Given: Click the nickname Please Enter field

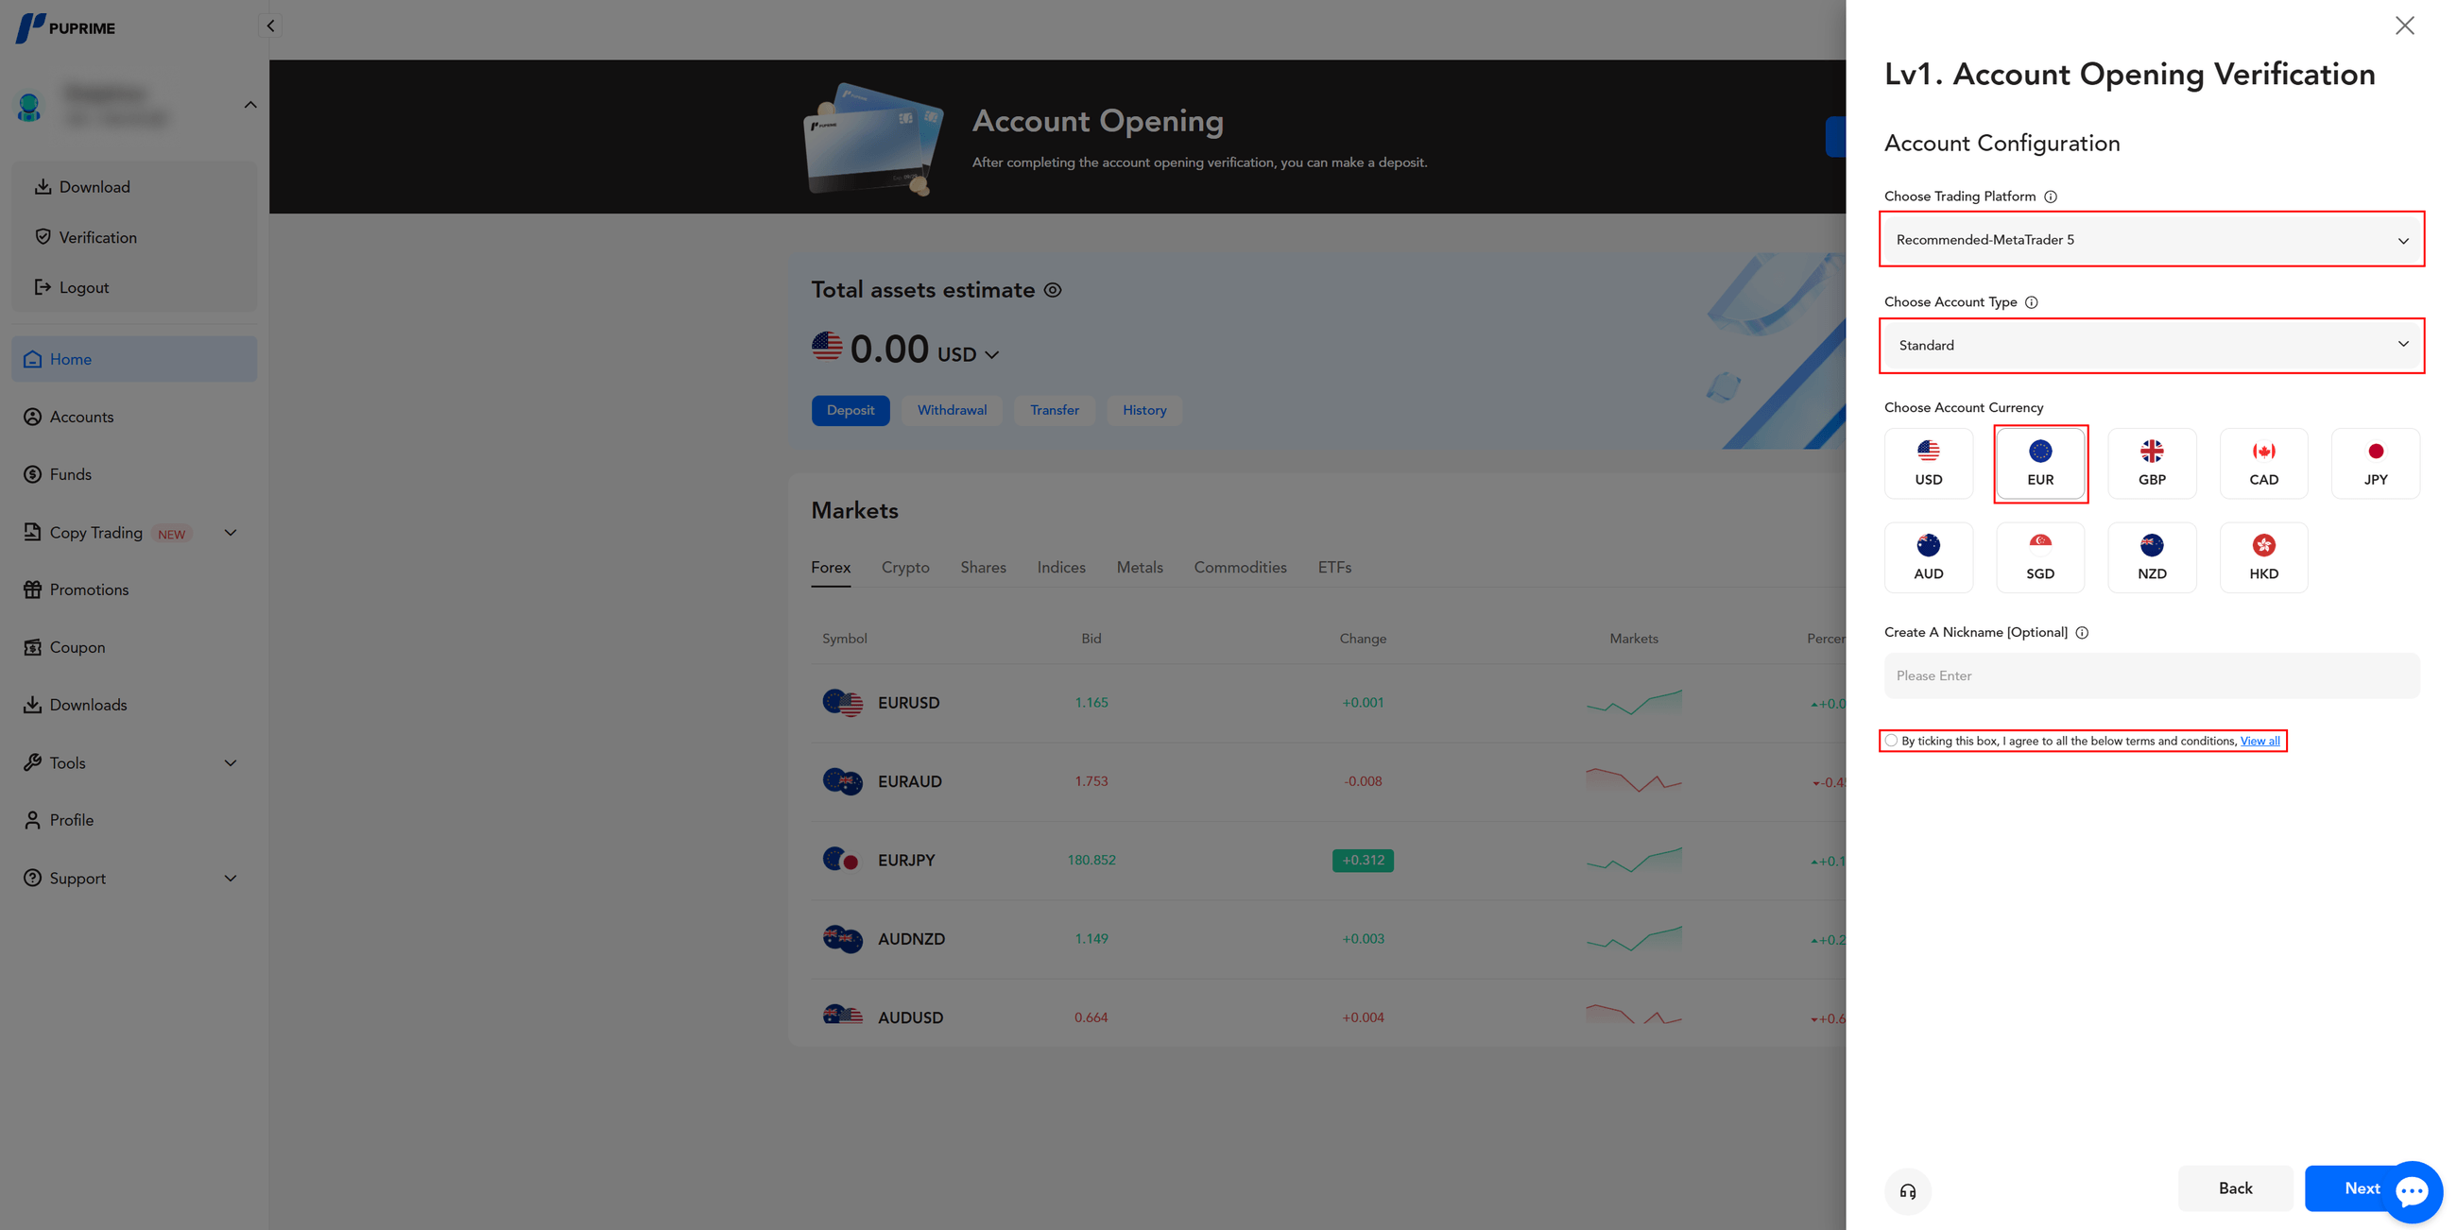Looking at the screenshot, I should (x=2151, y=675).
